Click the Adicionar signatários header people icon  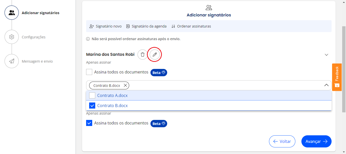point(208,8)
